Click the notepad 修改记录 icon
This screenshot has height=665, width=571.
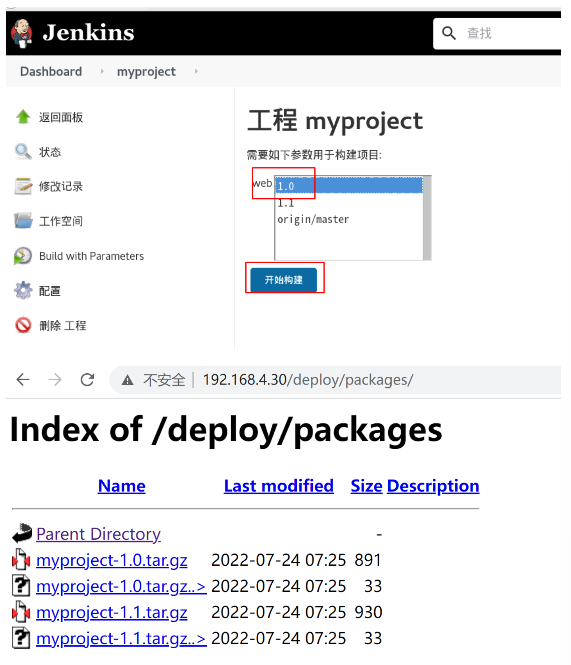pyautogui.click(x=23, y=186)
